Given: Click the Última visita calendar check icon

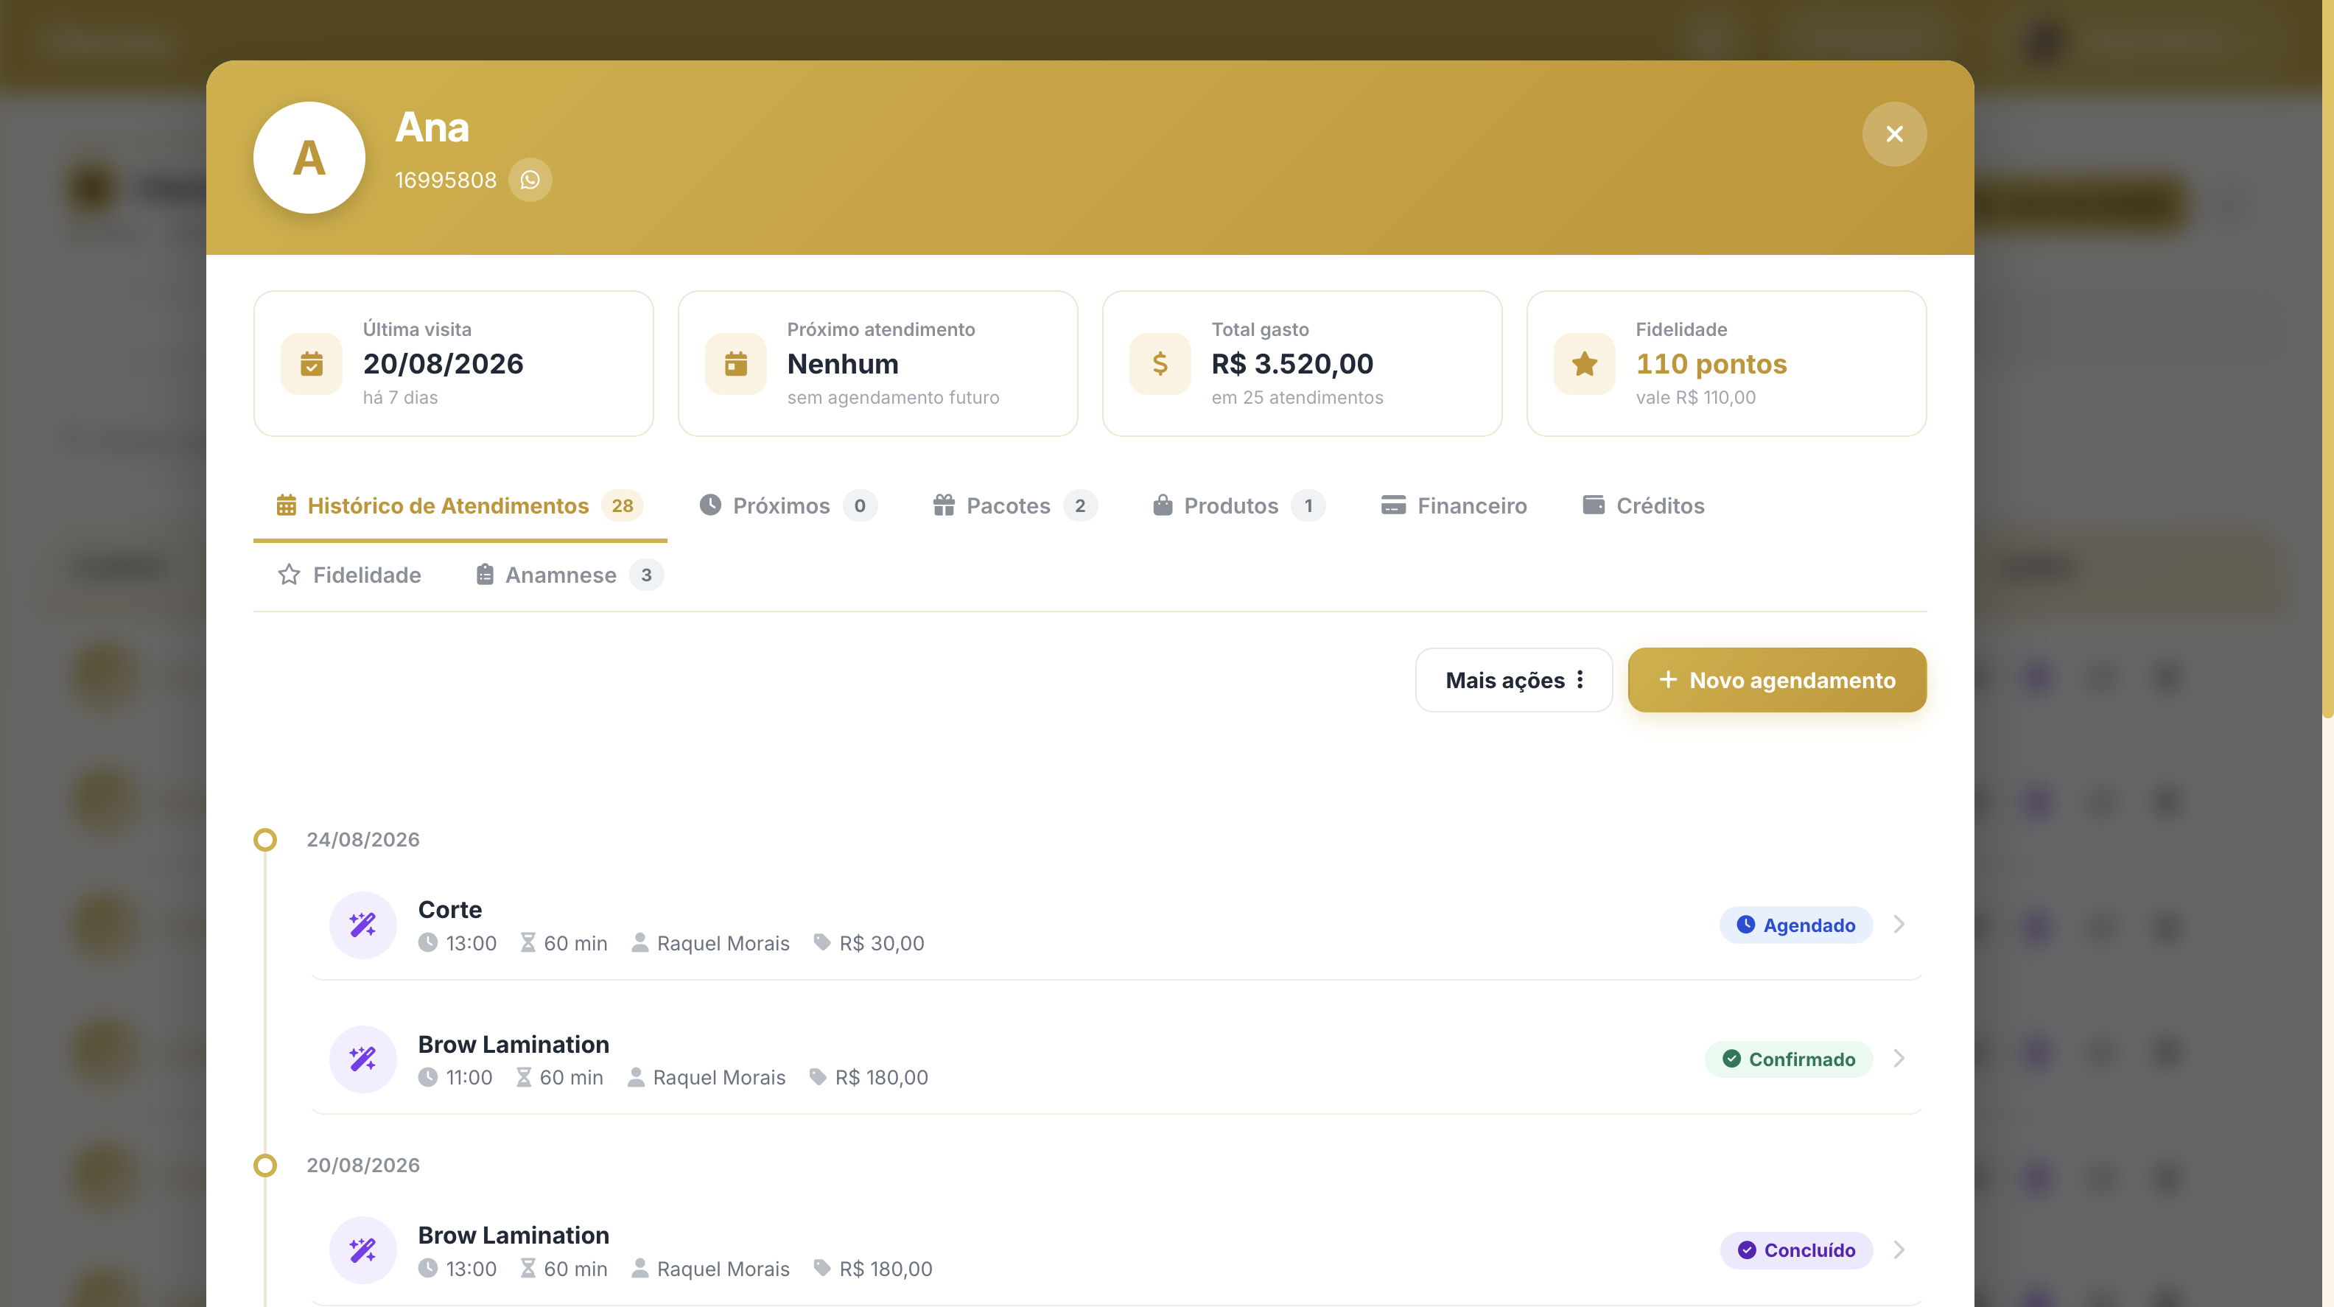Looking at the screenshot, I should pos(312,365).
